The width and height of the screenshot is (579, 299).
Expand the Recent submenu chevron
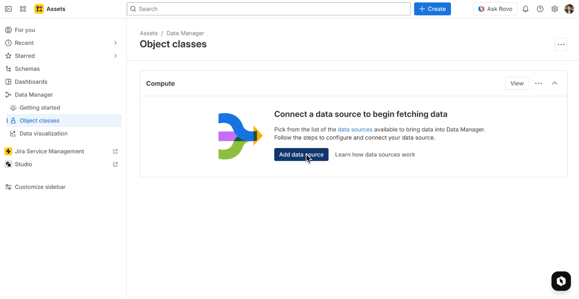tap(115, 43)
